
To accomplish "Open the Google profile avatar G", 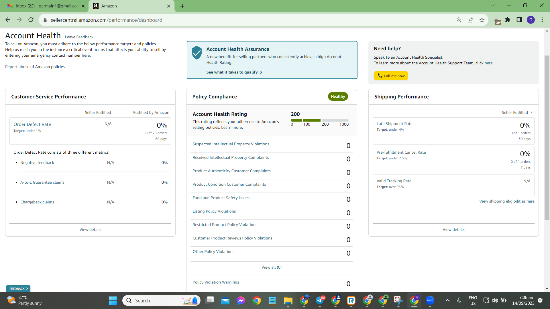I will tap(531, 20).
